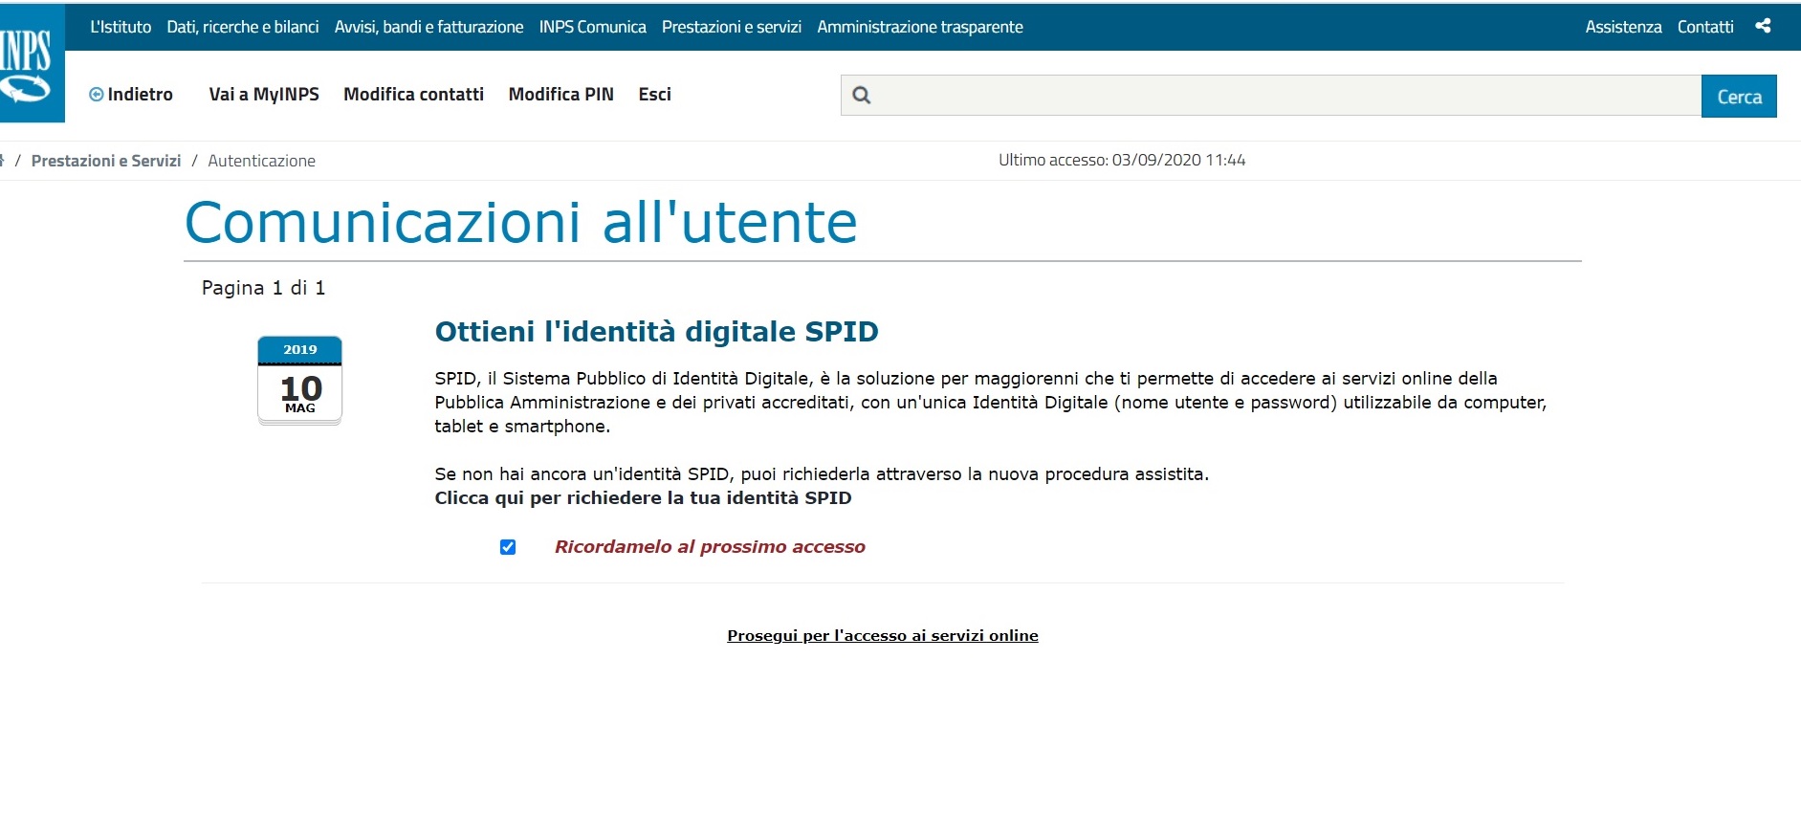Screen dimensions: 1801x813
Task: Click the Pagina 1 di 1 text
Action: 263,288
